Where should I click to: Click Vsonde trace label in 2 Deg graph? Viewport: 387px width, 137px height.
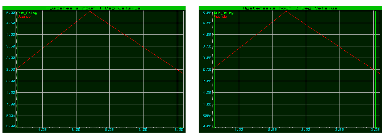221,17
